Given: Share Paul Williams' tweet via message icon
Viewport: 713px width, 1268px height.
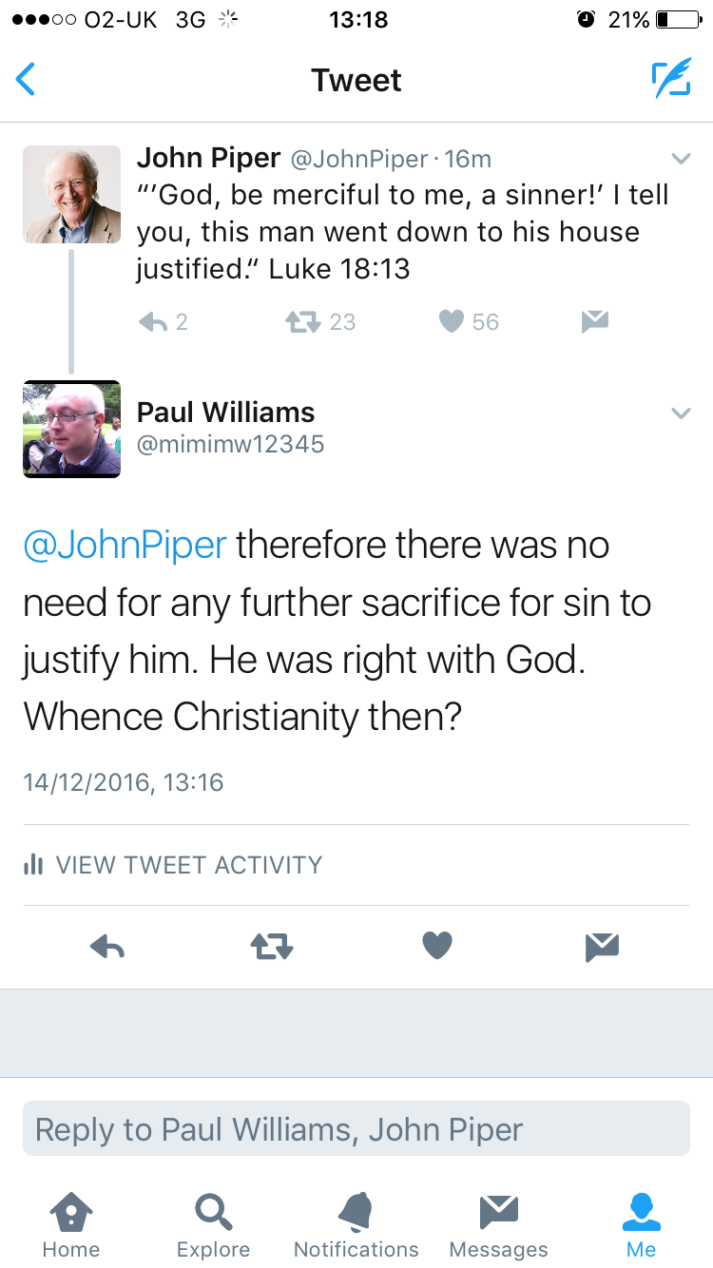Looking at the screenshot, I should 603,946.
